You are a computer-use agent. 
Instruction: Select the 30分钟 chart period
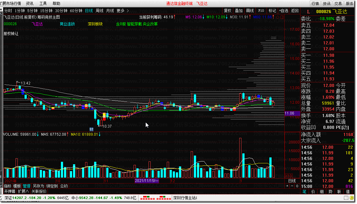tap(61, 11)
